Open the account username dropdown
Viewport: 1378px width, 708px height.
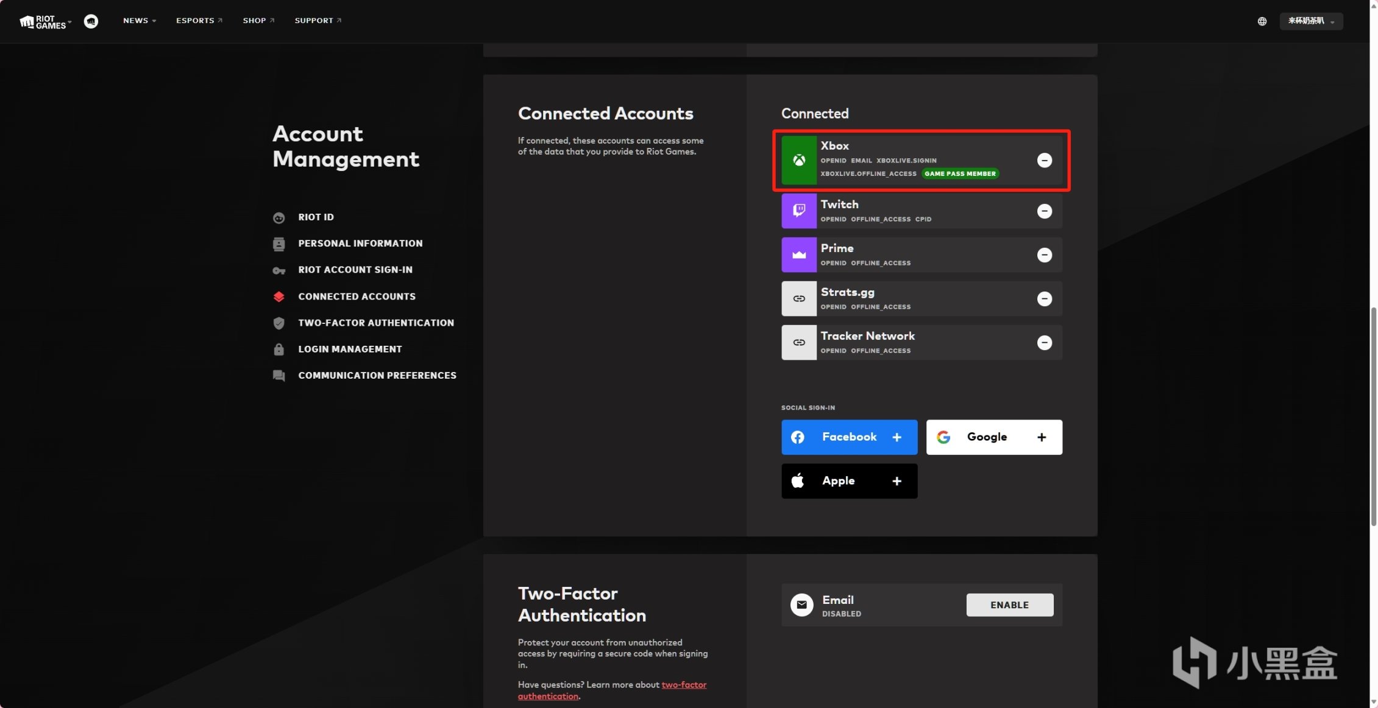point(1311,21)
